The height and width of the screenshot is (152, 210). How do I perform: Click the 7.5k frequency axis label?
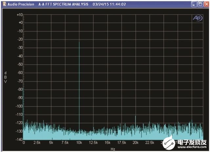(x=65, y=142)
